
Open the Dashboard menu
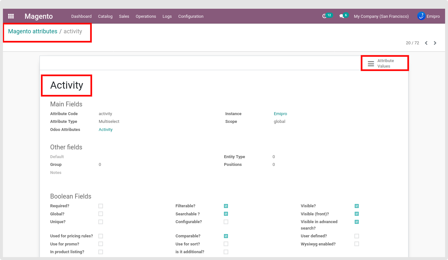click(x=81, y=16)
